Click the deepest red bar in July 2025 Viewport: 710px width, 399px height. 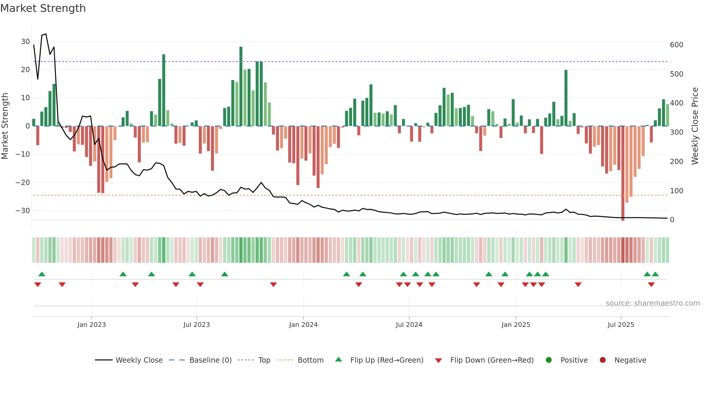coord(623,173)
